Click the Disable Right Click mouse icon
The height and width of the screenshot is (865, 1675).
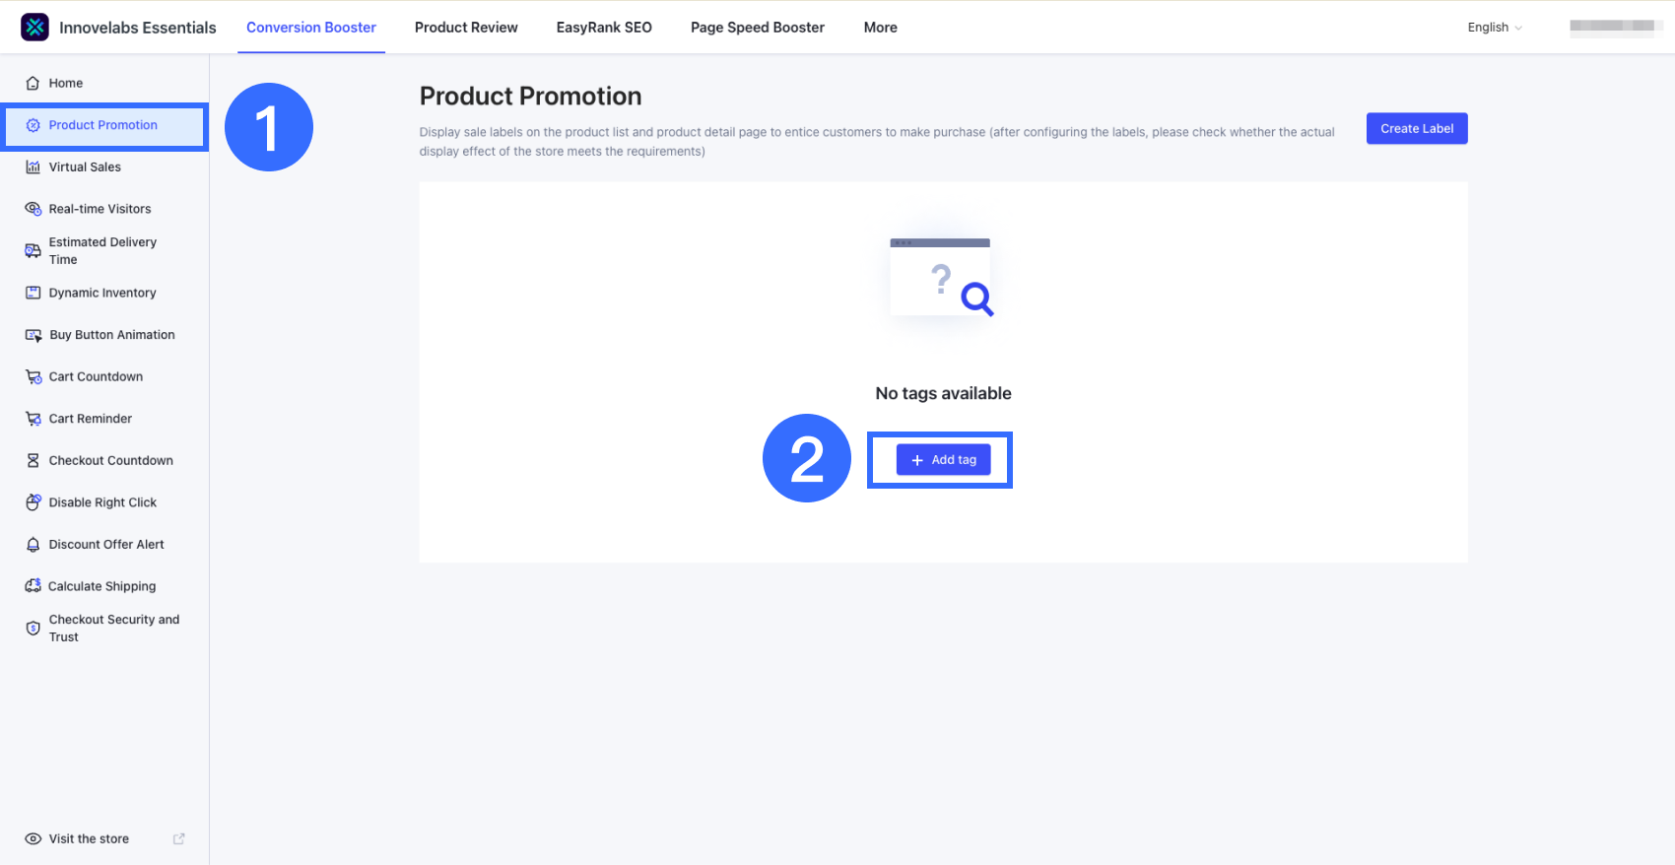pos(33,502)
